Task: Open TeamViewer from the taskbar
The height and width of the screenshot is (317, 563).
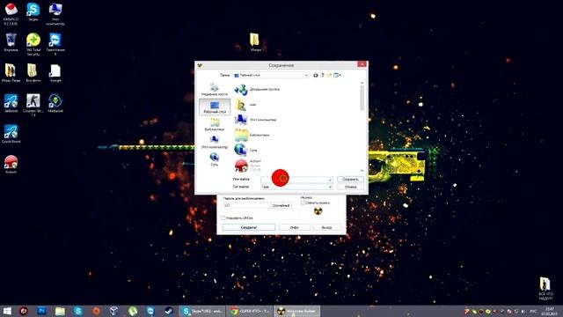Action: [150, 311]
